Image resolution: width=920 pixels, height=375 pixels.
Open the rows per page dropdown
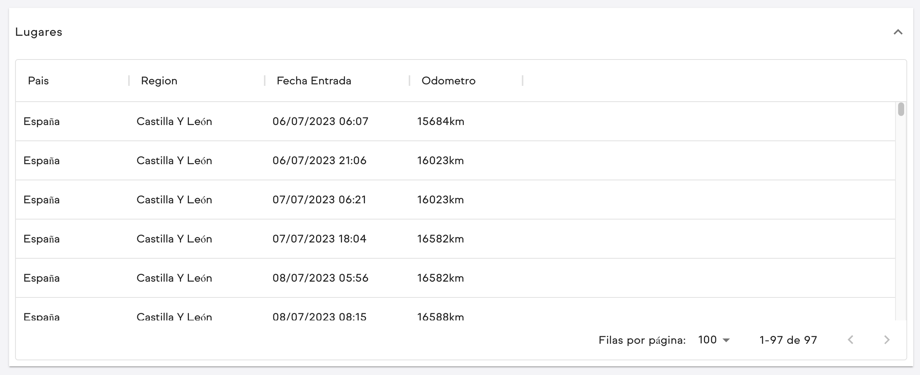click(x=714, y=340)
